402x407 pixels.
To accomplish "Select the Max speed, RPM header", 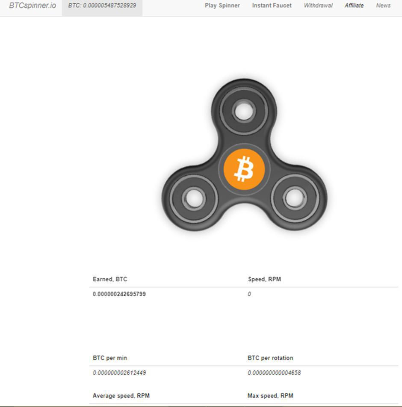I will [270, 396].
